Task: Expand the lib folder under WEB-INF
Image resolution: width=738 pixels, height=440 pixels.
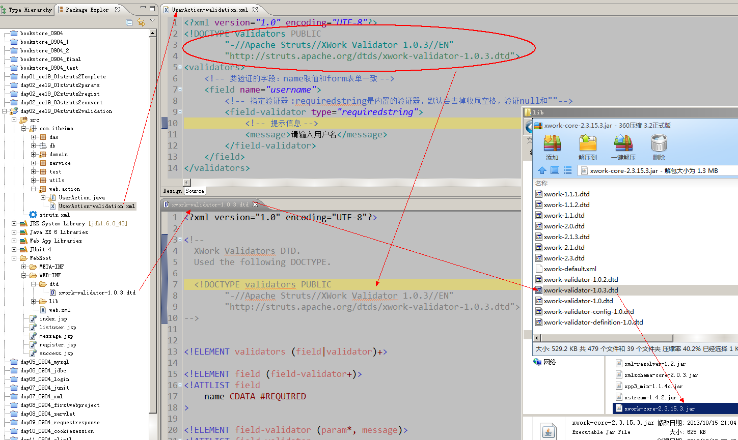Action: pyautogui.click(x=34, y=302)
